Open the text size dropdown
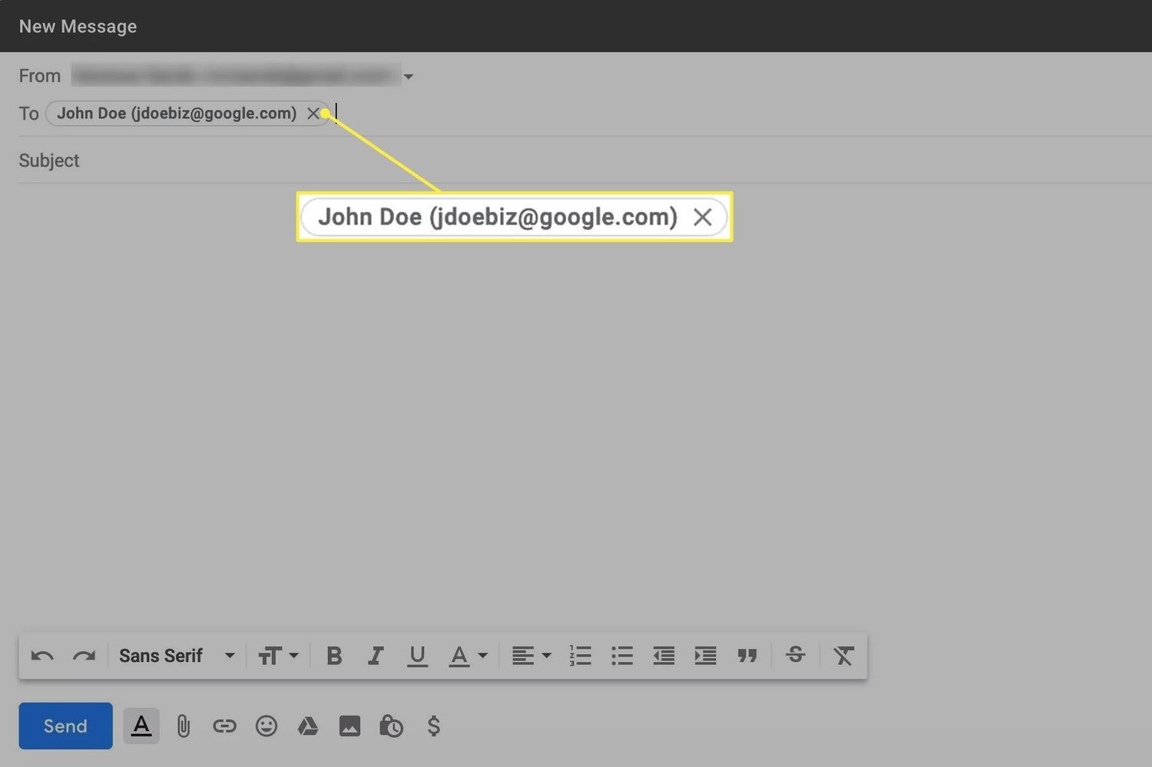Viewport: 1152px width, 767px height. coord(278,656)
